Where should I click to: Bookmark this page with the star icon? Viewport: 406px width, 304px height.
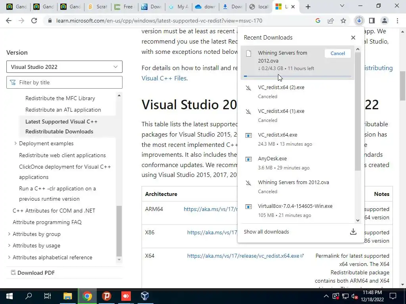(x=343, y=21)
